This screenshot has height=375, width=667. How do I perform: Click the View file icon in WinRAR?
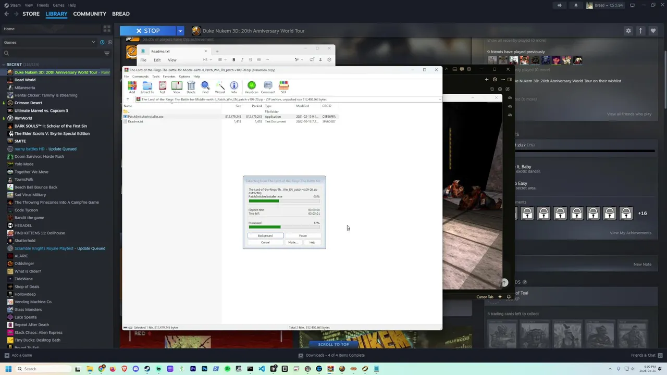(177, 86)
